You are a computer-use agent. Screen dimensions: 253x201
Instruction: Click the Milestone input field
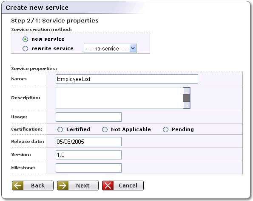[x=88, y=168]
